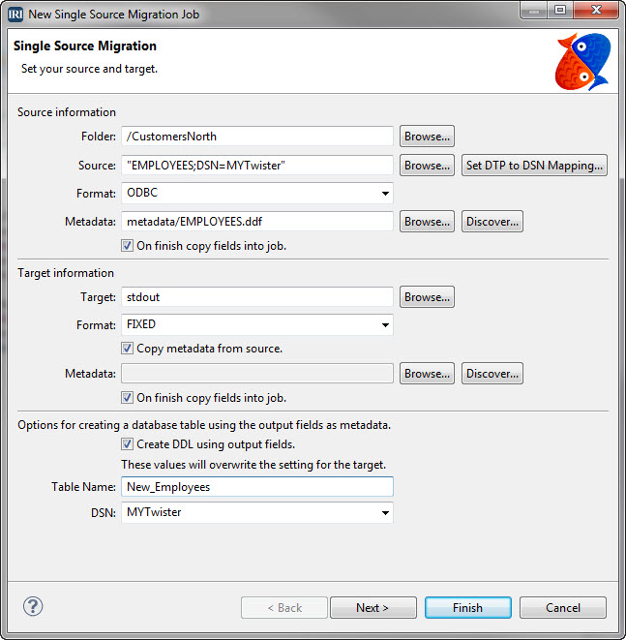Toggle Copy metadata from source checkbox
This screenshot has height=640, width=626.
click(x=127, y=349)
